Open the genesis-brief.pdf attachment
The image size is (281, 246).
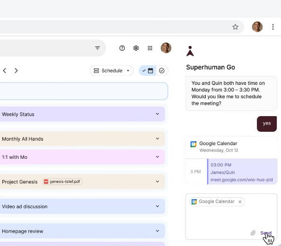click(62, 182)
